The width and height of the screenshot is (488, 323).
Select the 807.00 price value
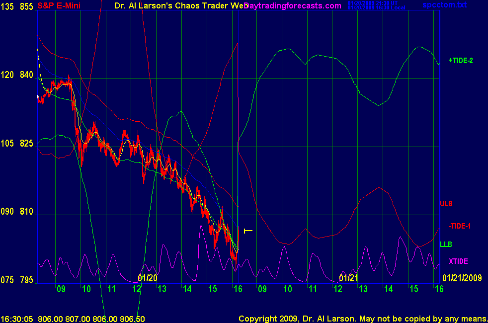(78, 319)
